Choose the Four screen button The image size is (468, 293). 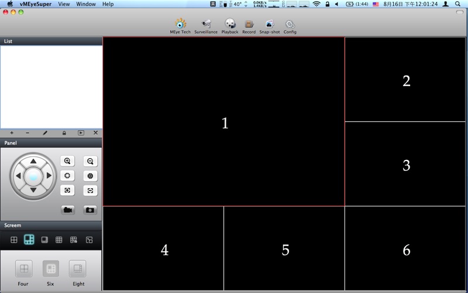(x=23, y=268)
